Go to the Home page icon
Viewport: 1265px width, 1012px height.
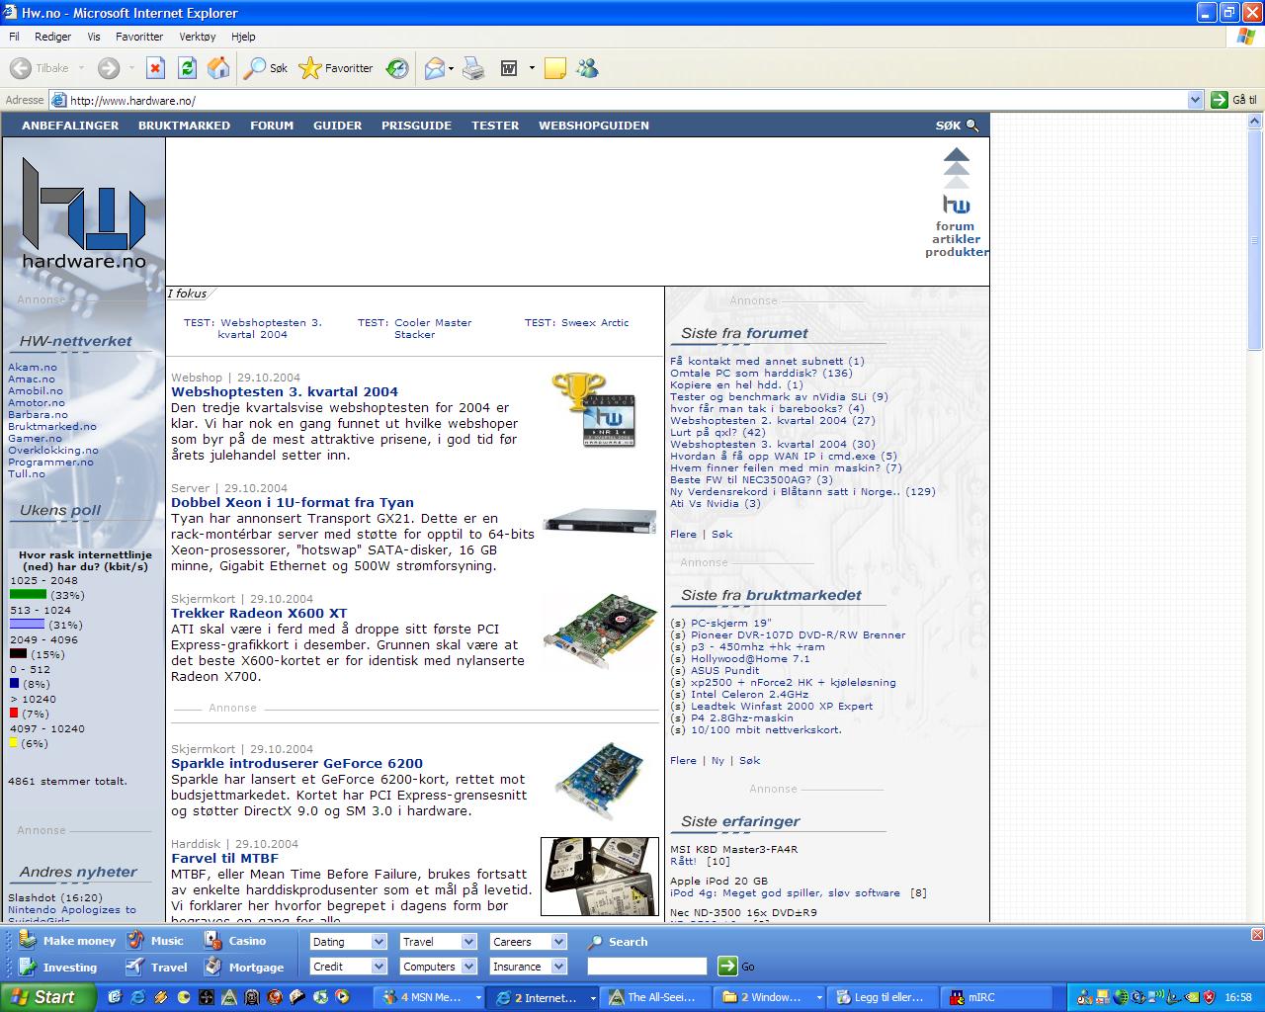click(x=218, y=68)
